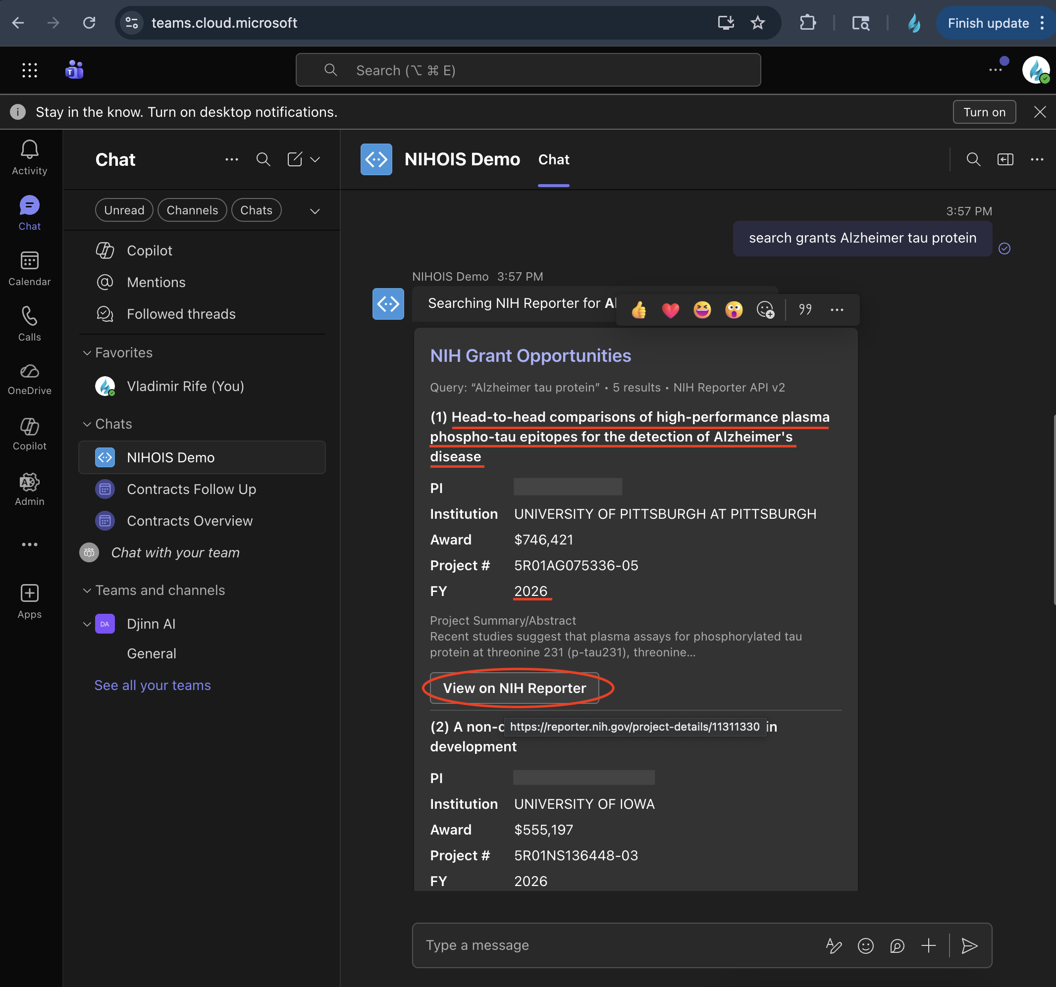Expand the chat filters chevron
The width and height of the screenshot is (1056, 987).
[x=315, y=211]
